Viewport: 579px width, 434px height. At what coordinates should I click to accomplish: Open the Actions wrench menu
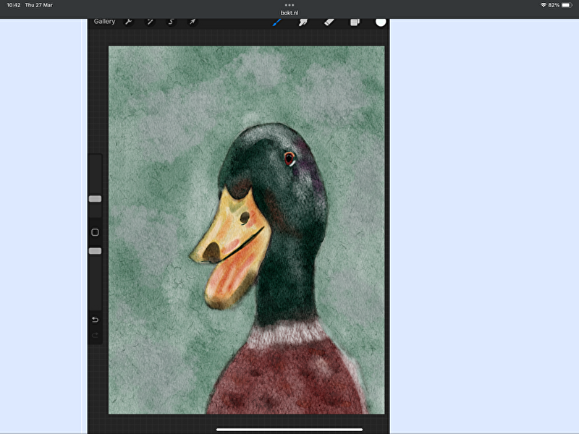pyautogui.click(x=129, y=22)
